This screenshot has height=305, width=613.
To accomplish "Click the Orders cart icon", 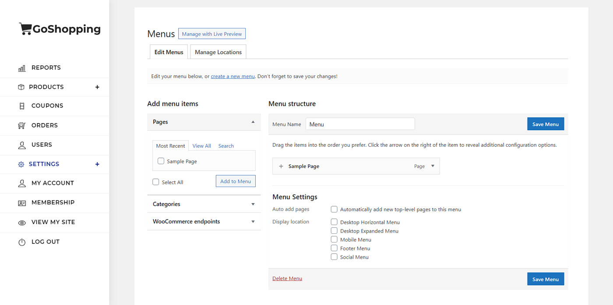I will [x=22, y=125].
